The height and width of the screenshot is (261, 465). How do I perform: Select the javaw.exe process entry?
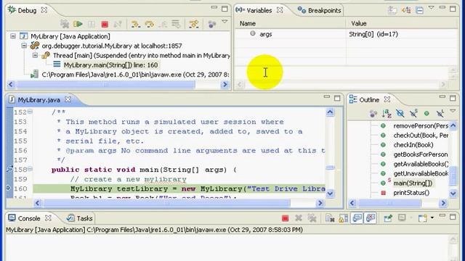135,75
